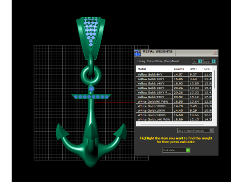Viewport: 243px width, 182px height.
Task: Close the Metal Weights panel
Action: [215, 53]
